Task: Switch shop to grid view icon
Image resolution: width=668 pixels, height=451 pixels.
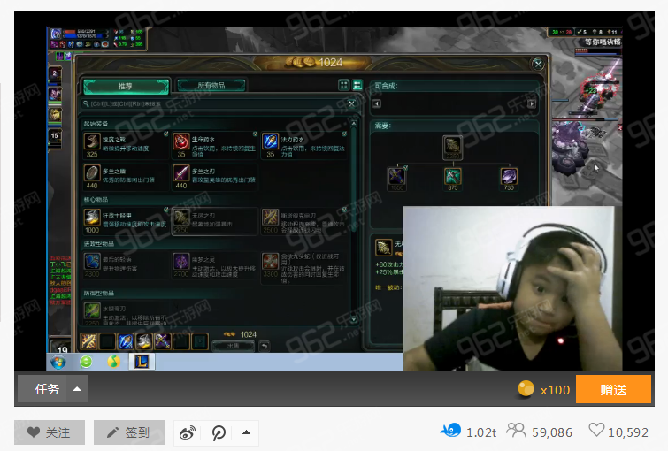Action: (344, 85)
